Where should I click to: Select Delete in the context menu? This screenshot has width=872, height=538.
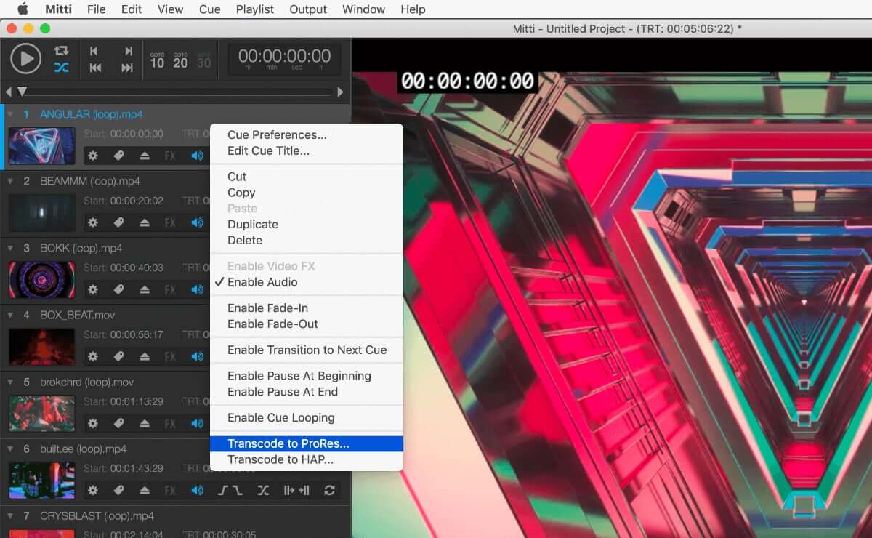(245, 240)
